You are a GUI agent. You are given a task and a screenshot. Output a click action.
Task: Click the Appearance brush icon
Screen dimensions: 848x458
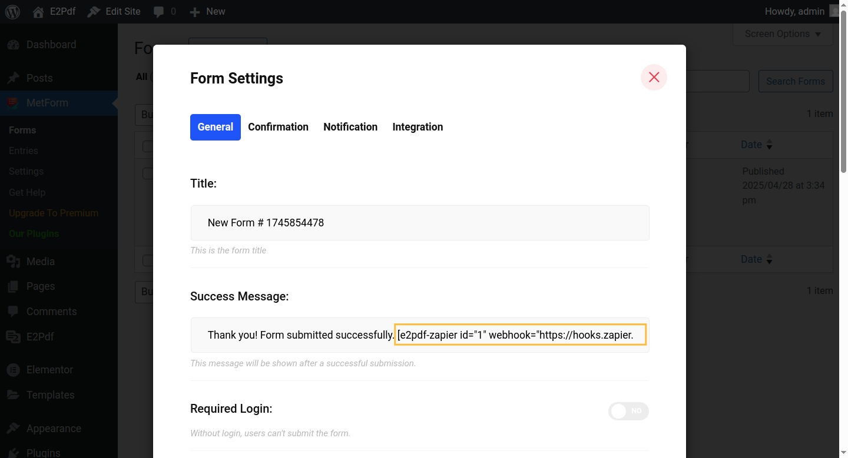[13, 429]
